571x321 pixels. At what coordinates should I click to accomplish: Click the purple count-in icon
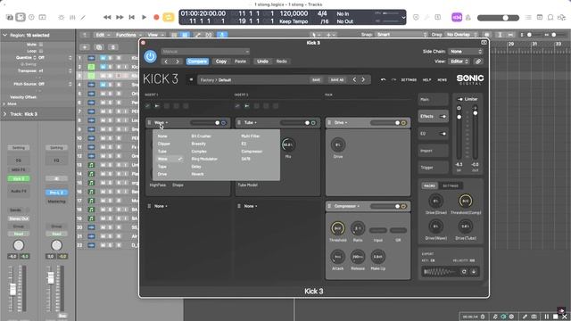tap(457, 17)
